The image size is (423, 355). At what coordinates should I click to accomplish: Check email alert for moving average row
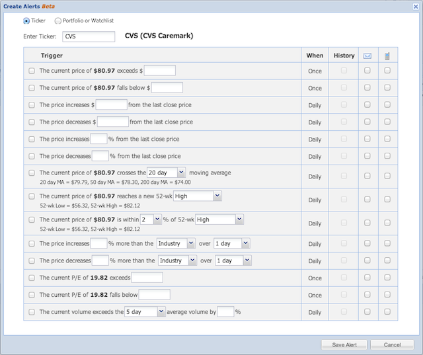(367, 176)
